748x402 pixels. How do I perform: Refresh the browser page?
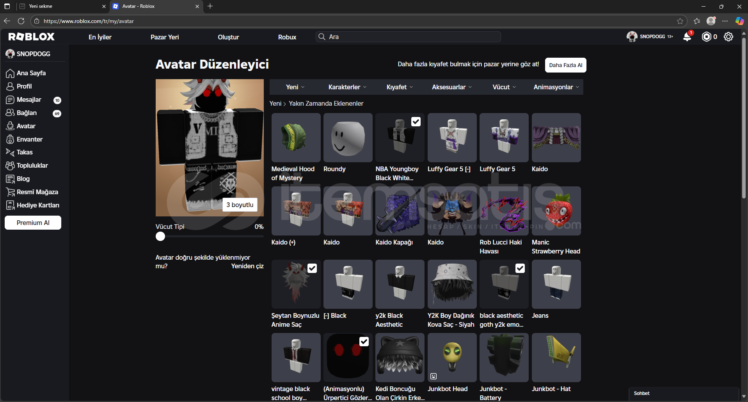pyautogui.click(x=21, y=21)
